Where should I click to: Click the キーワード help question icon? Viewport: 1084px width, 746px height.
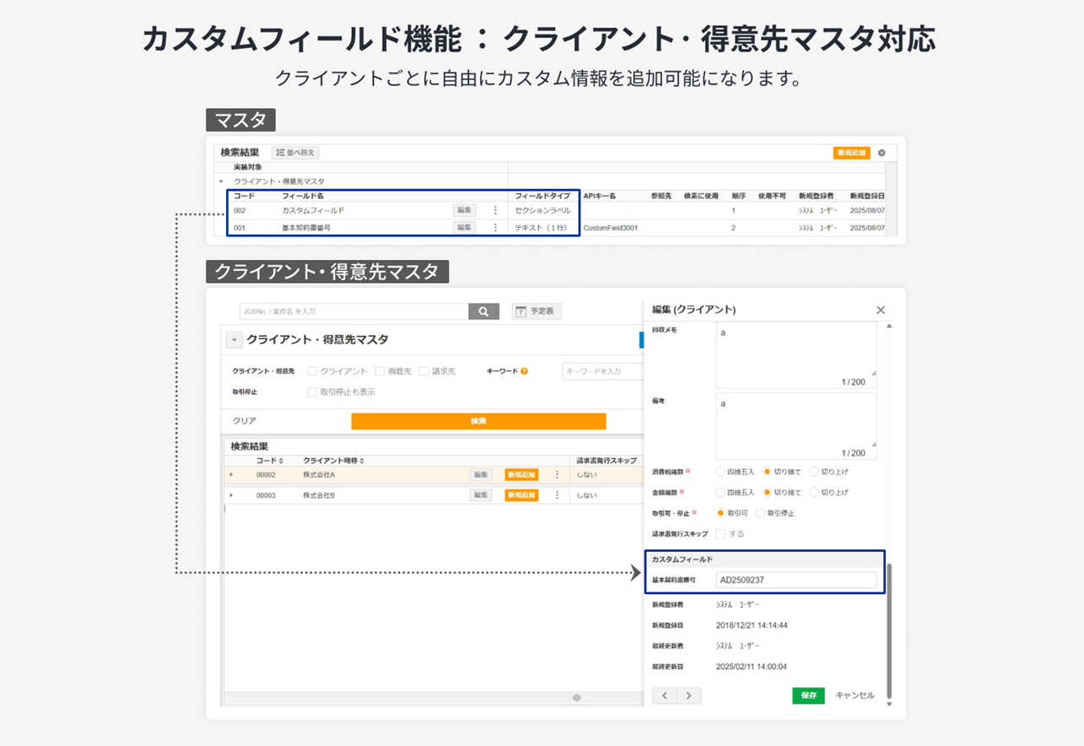pyautogui.click(x=524, y=371)
